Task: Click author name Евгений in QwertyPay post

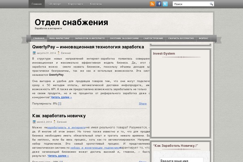Action: click(66, 53)
